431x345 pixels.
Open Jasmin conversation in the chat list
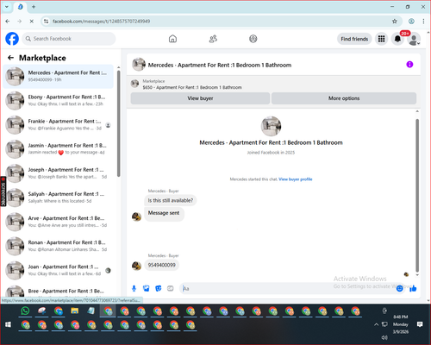click(58, 149)
